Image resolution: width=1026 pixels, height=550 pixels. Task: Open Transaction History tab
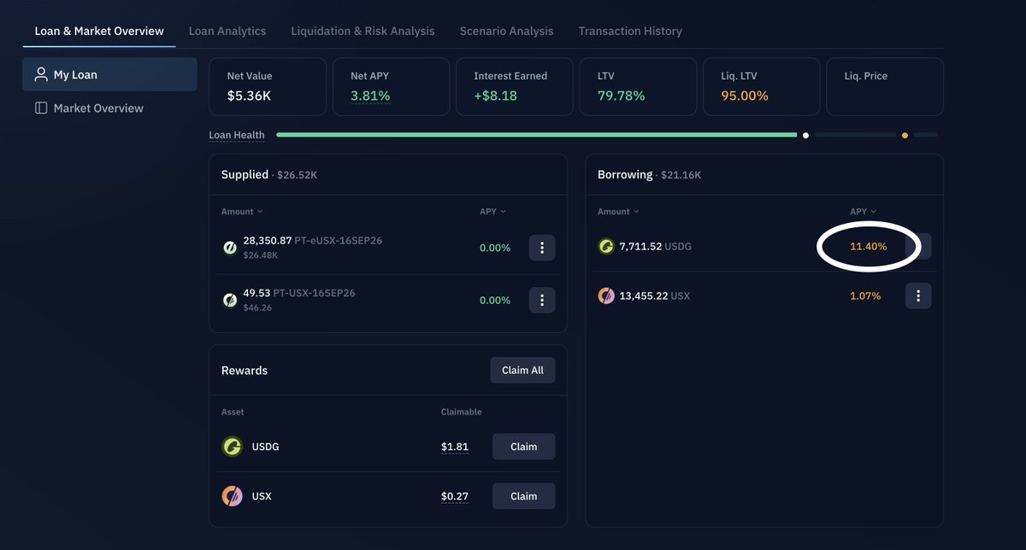(x=630, y=31)
